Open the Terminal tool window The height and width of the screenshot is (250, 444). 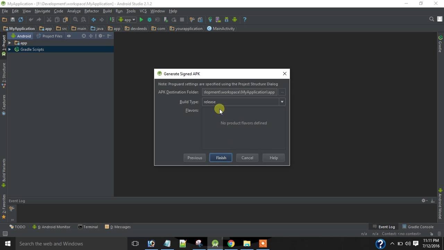coord(88,227)
